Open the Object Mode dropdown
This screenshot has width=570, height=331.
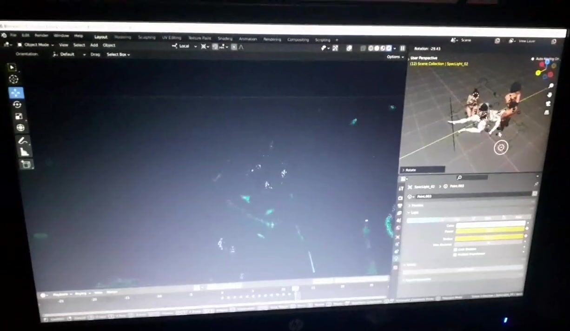36,45
